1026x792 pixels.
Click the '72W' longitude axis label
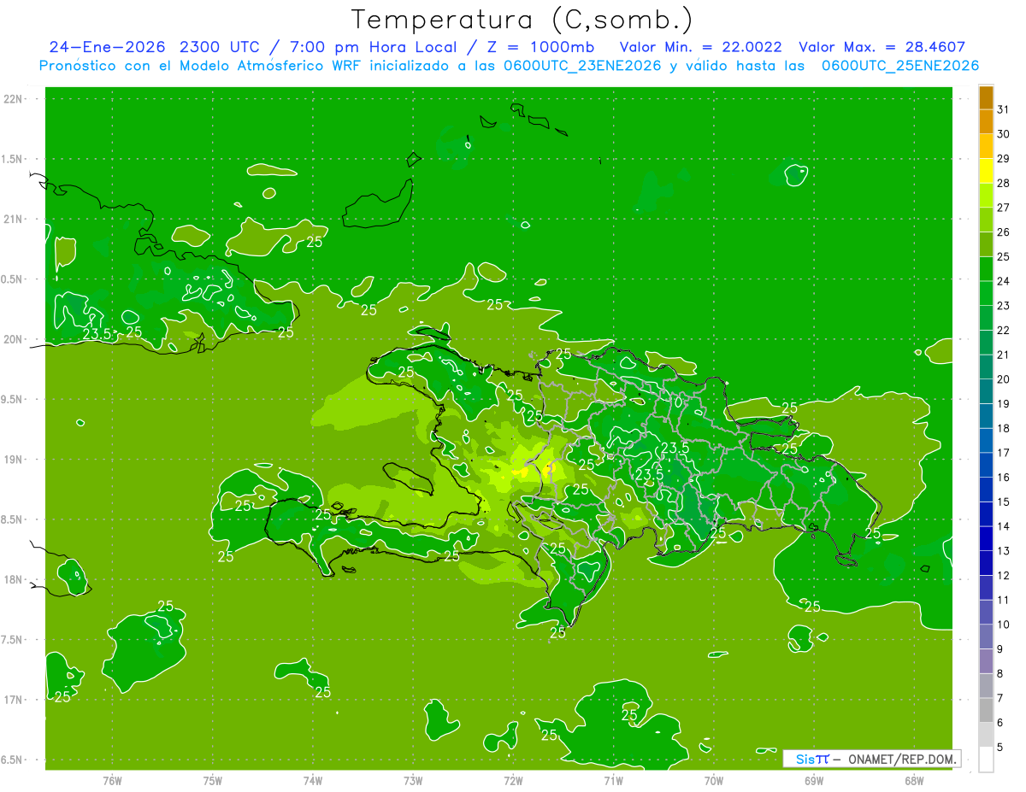point(513,782)
